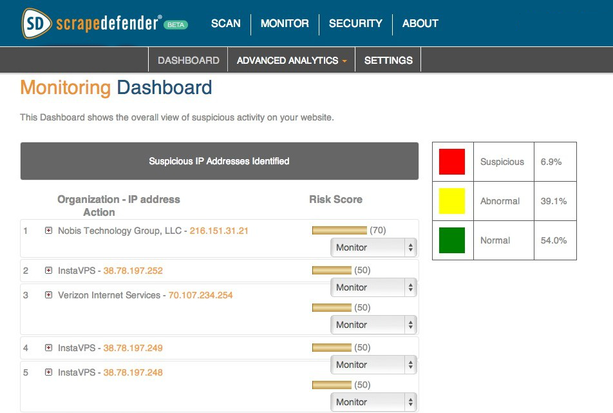Open IP address 70.107.234.254 link
This screenshot has width=613, height=413.
point(200,295)
